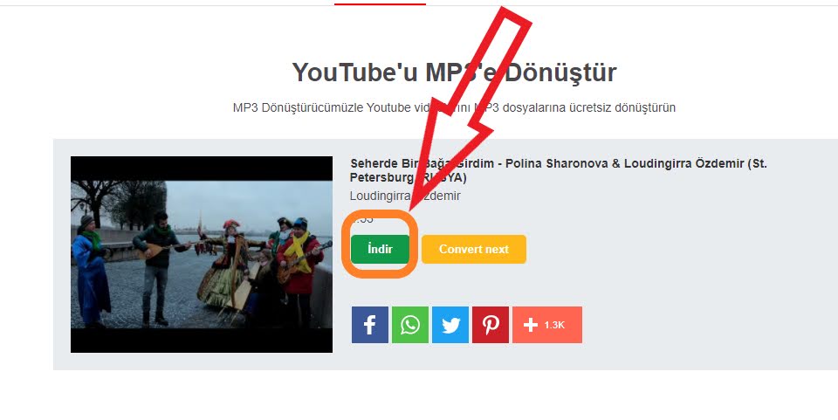Select the Loudingirra Özdemir channel name

tap(405, 196)
